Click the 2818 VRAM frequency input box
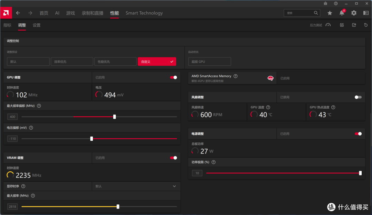Image resolution: width=372 pixels, height=215 pixels. pos(12,206)
